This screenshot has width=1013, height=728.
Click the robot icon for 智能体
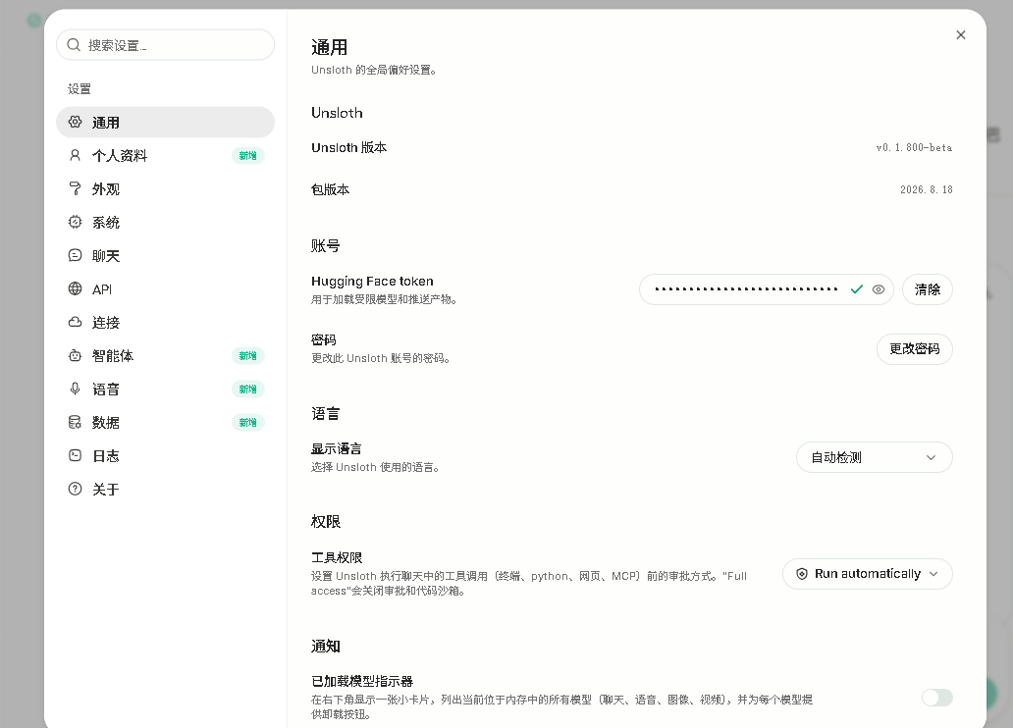click(75, 356)
